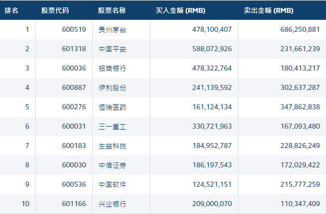Select stock name 中国软件
The image size is (326, 214).
coord(112,184)
